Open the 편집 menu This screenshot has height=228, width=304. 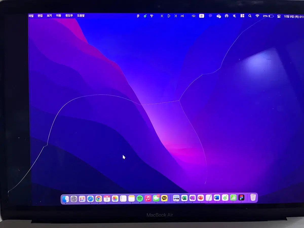coord(40,16)
